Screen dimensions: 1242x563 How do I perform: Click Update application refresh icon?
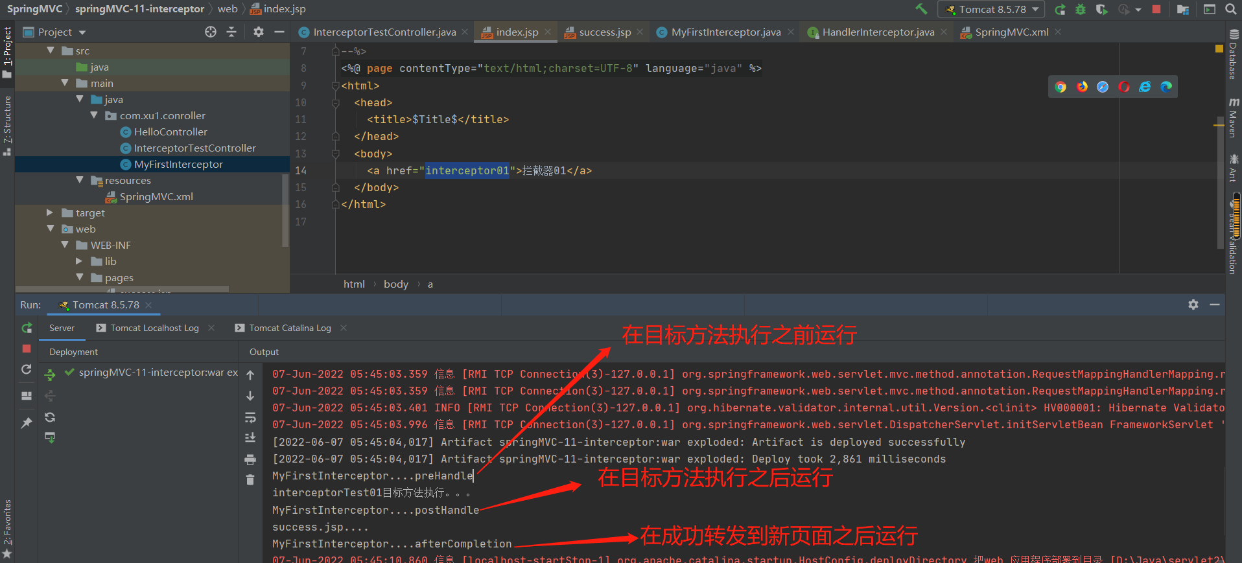pos(27,369)
